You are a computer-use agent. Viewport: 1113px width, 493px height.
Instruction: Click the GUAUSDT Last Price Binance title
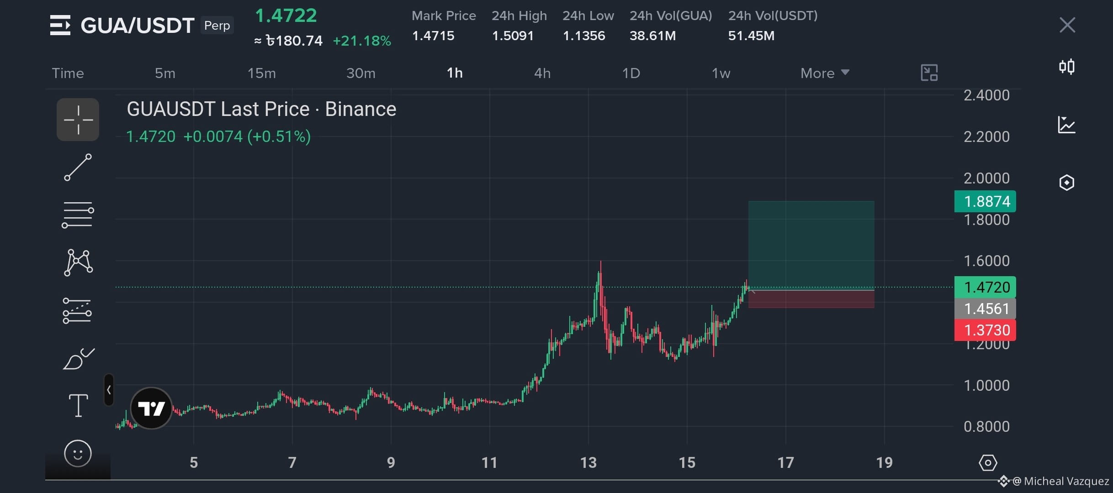[x=261, y=109]
